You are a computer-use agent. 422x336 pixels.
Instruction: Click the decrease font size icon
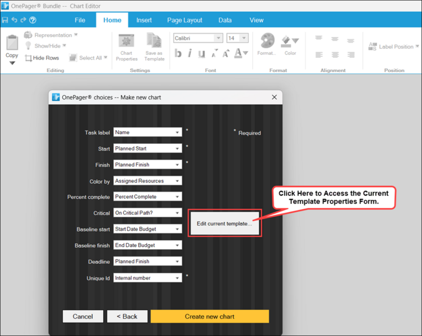[x=214, y=54]
